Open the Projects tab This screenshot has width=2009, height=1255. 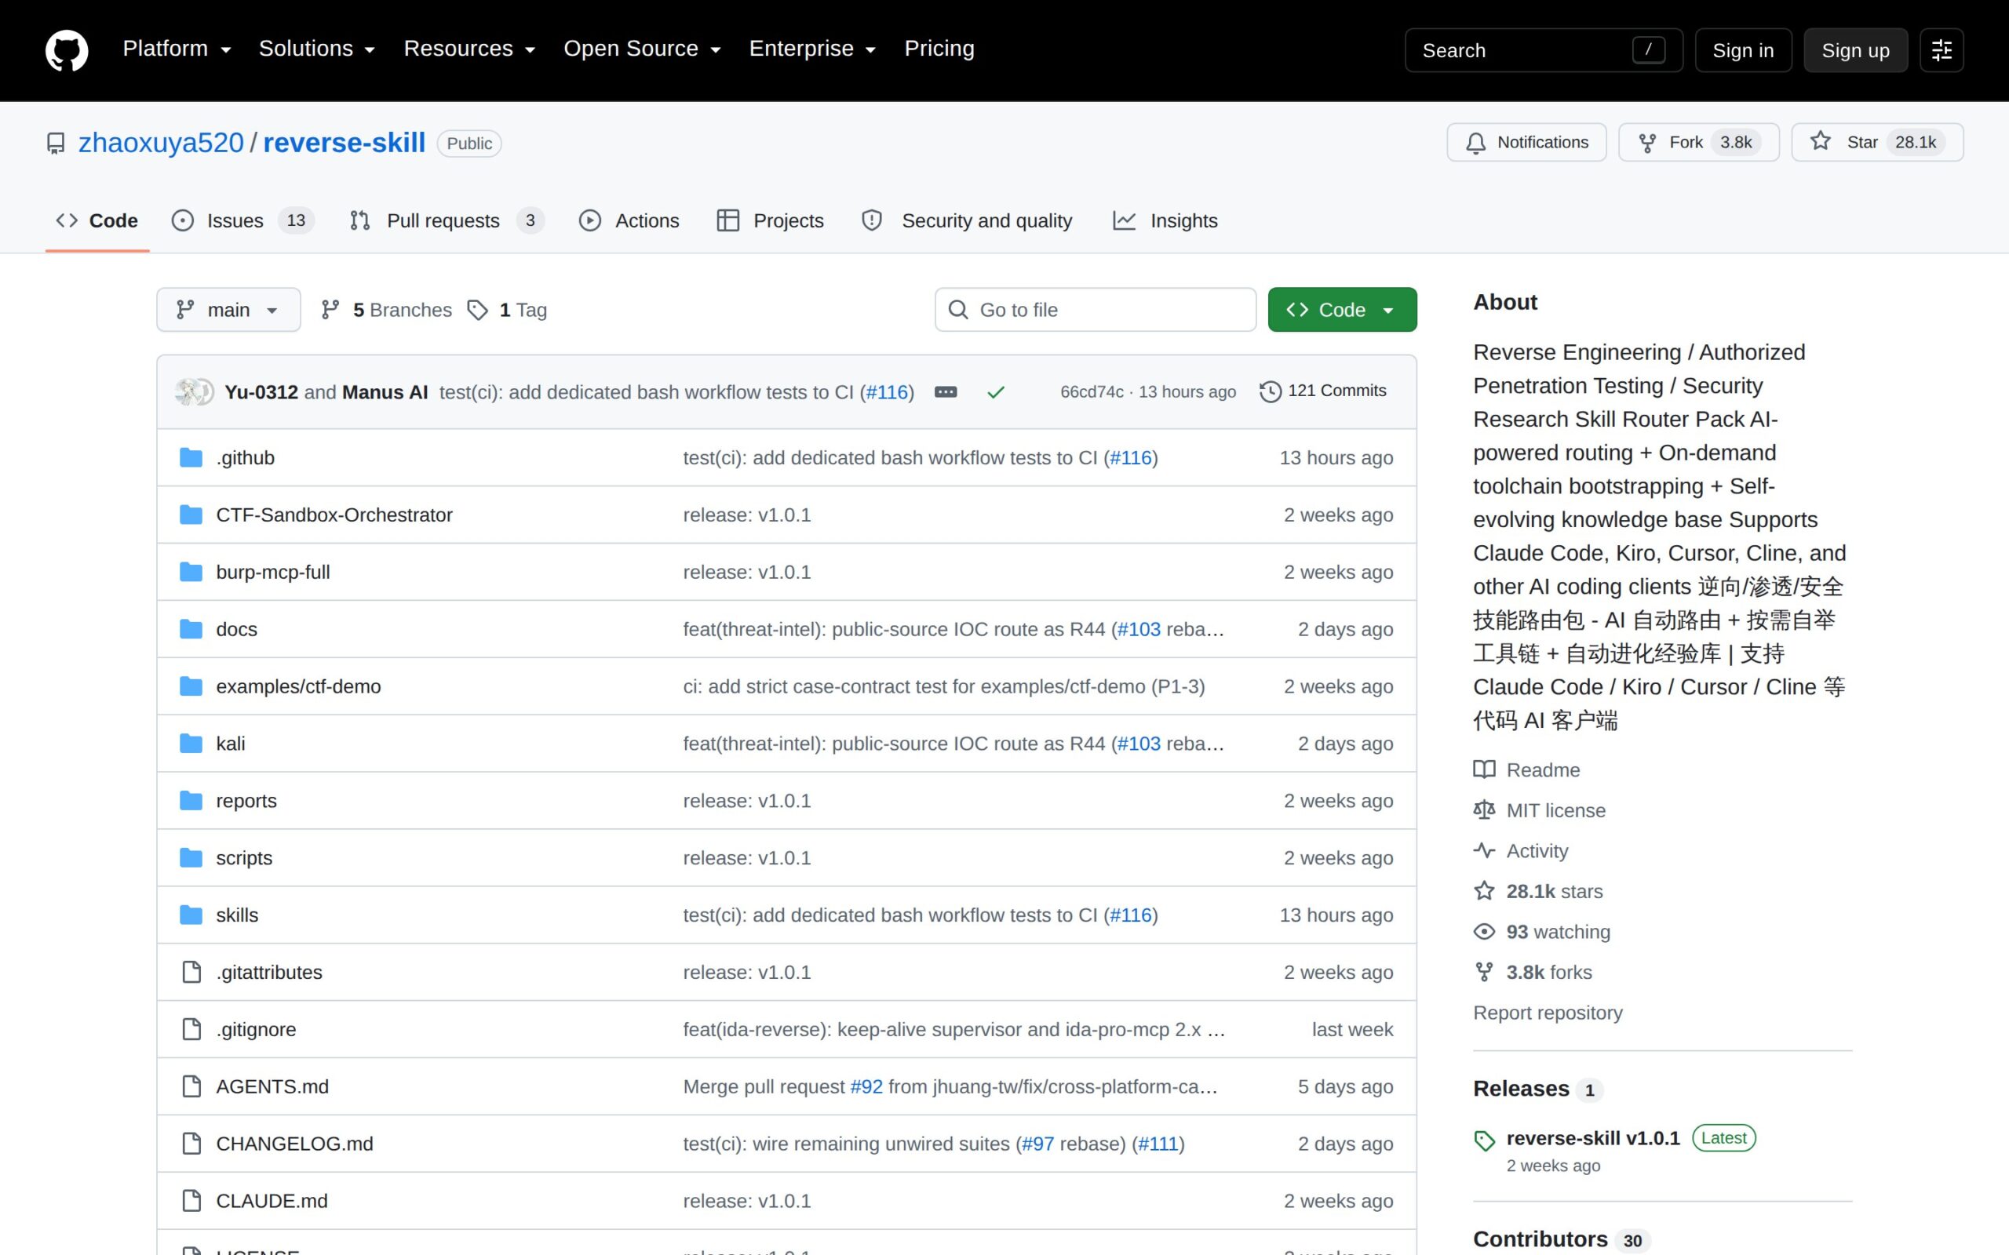tap(770, 220)
